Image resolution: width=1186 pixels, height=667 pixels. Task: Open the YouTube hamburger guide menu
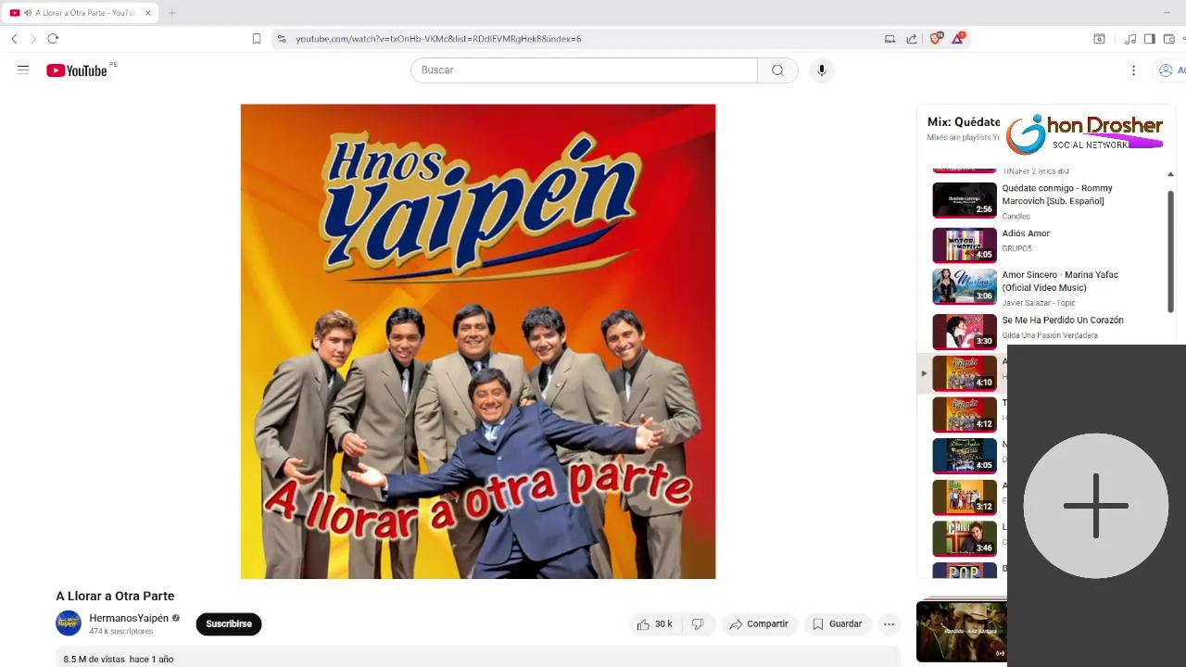click(23, 69)
